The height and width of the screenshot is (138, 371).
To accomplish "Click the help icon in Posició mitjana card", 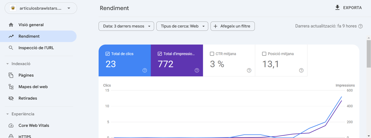I will coord(301,70).
